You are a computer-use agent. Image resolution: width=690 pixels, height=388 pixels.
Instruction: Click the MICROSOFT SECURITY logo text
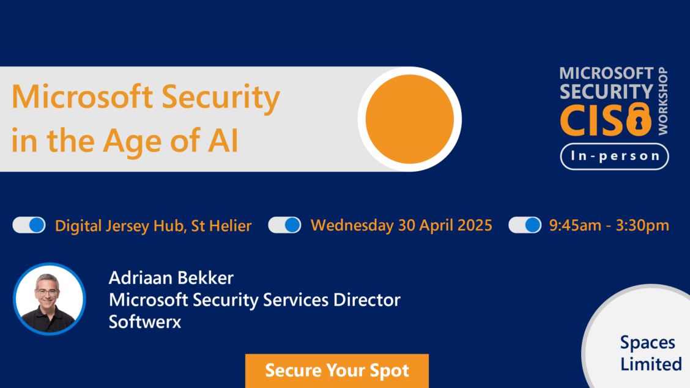coord(606,82)
